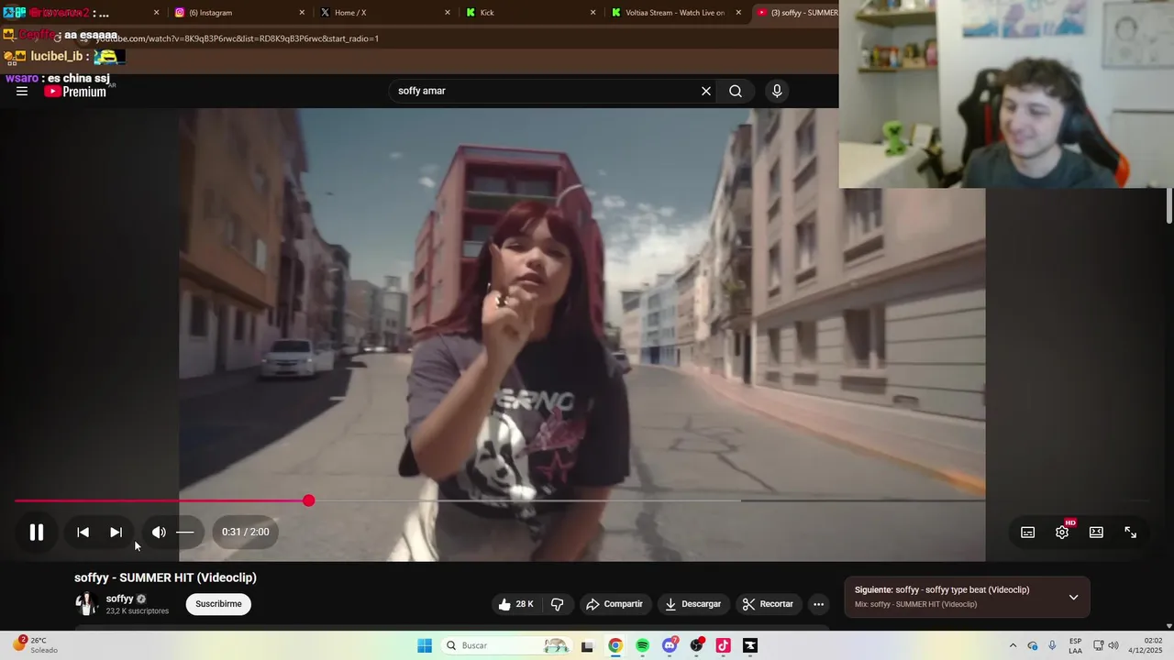
Task: Like the video (28 K)
Action: pos(515,604)
